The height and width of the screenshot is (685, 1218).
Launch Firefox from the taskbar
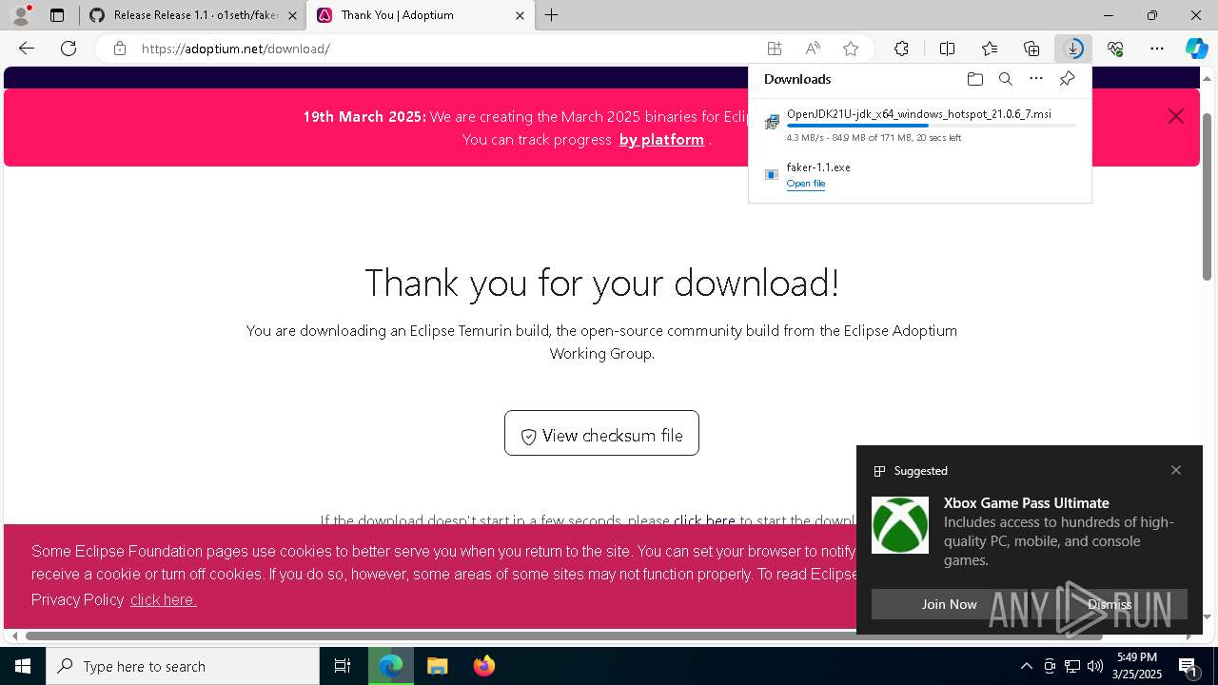484,666
